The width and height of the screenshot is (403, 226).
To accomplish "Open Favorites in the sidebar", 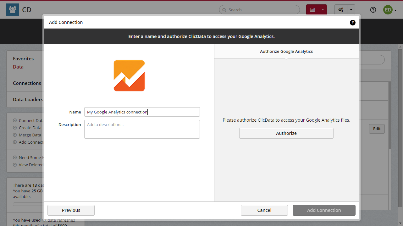I will (23, 58).
